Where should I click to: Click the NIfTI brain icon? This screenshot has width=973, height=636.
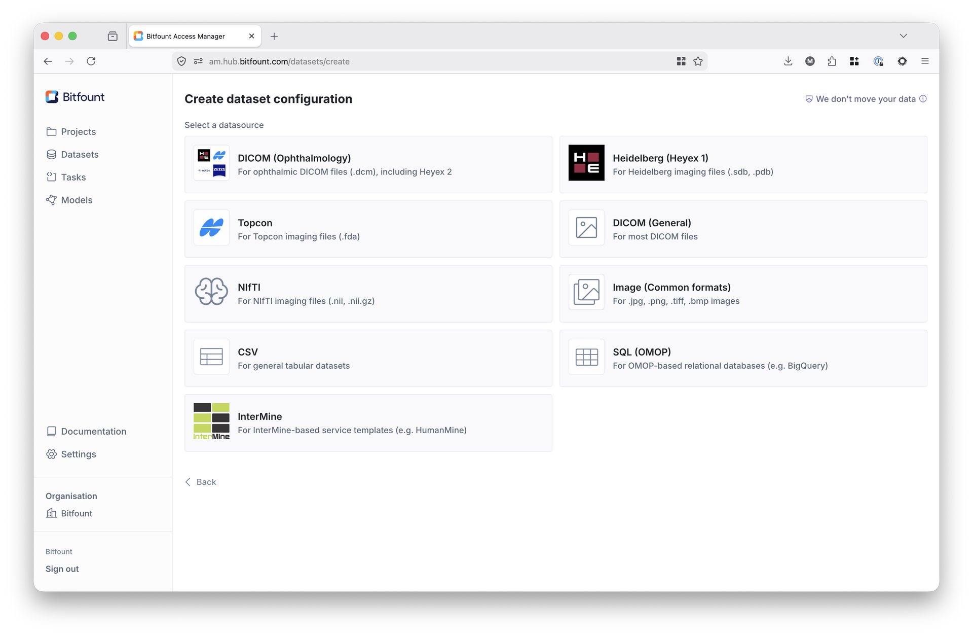click(x=211, y=292)
